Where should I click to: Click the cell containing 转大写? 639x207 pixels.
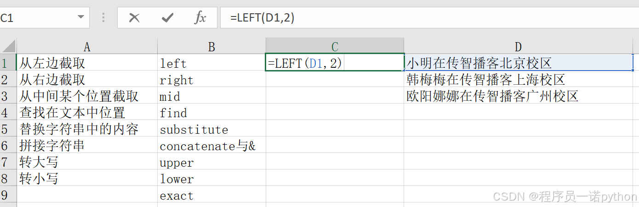[x=87, y=161]
